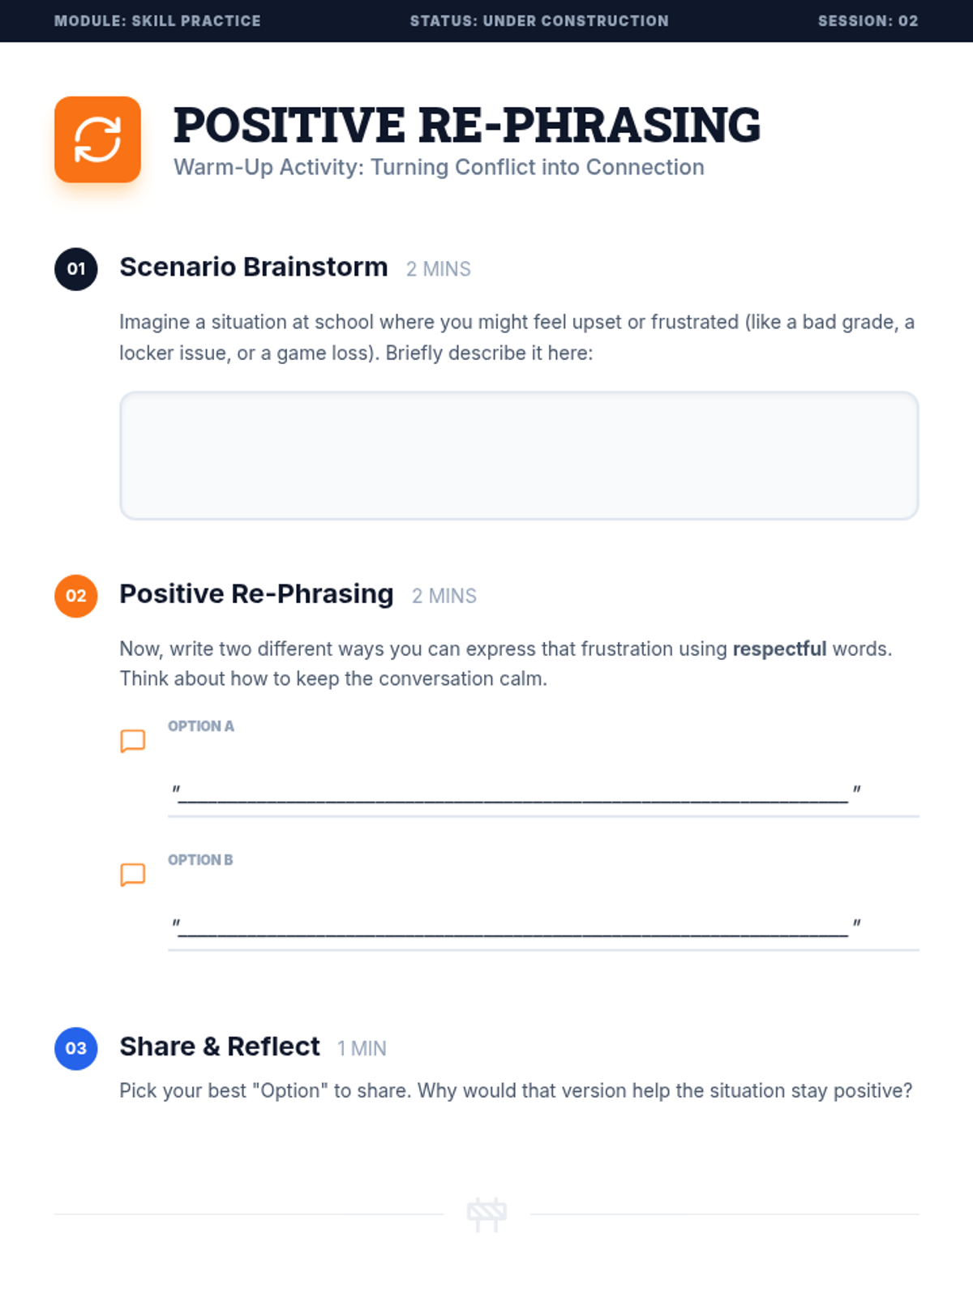Click the Share & Reflect heading
This screenshot has width=973, height=1297.
point(220,1047)
